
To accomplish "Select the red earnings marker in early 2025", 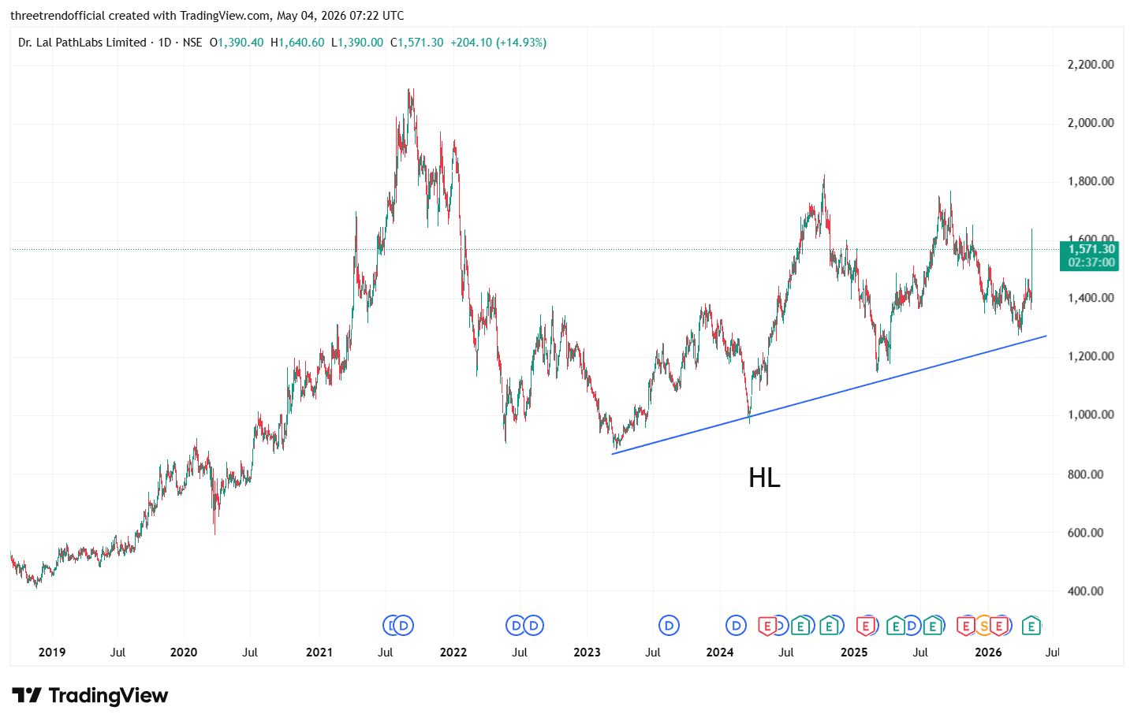I will coord(866,626).
